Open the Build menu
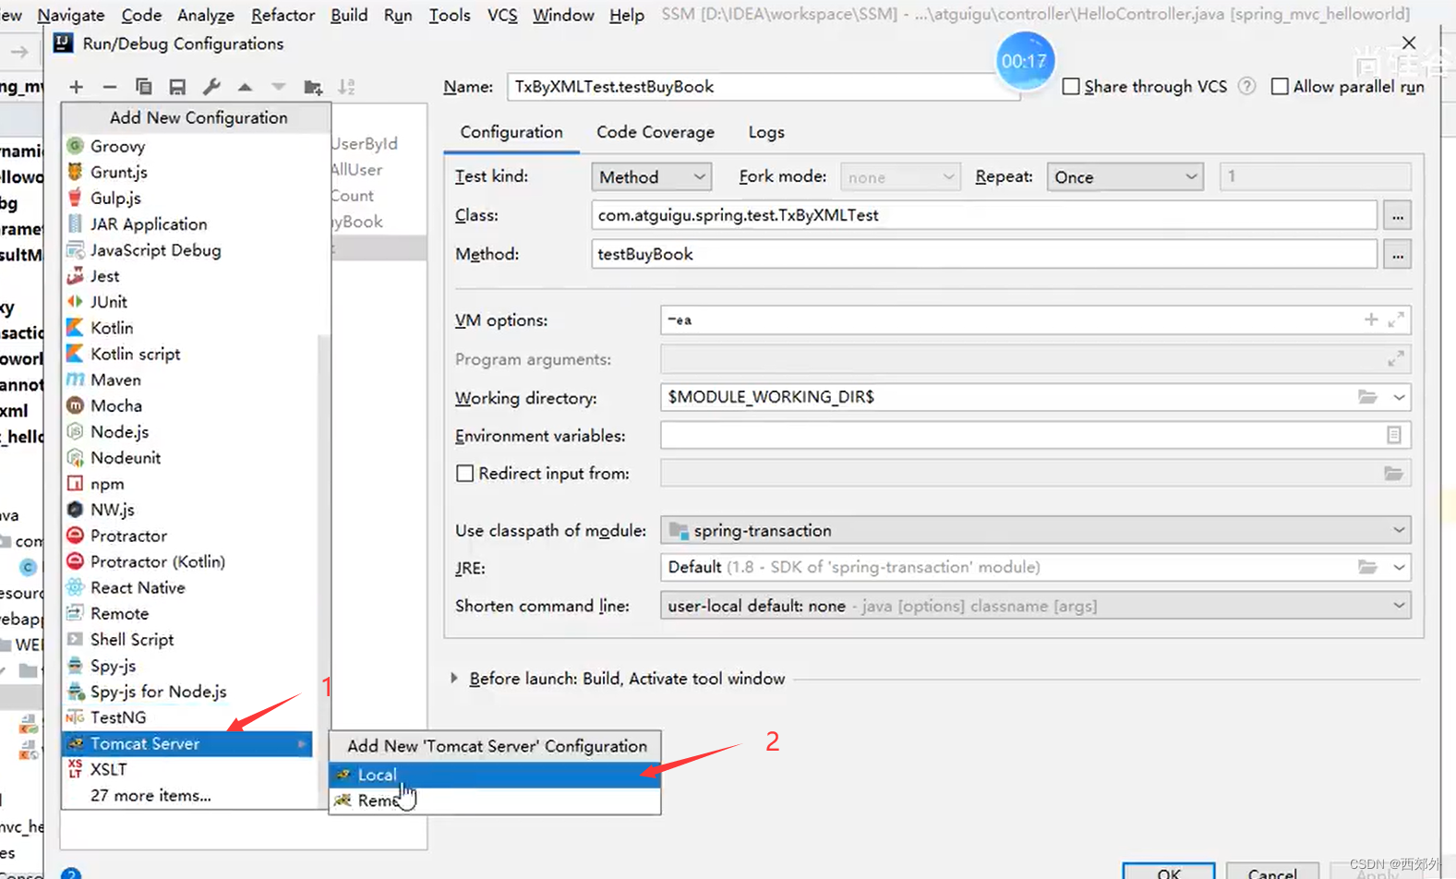 [349, 15]
